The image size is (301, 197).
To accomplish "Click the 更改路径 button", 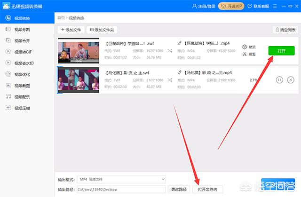I will pyautogui.click(x=179, y=189).
